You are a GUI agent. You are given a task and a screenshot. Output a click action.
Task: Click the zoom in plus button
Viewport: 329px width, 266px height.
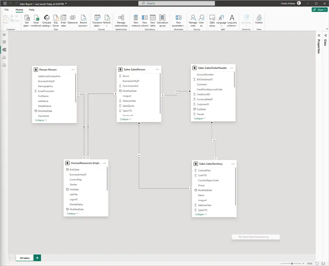coord(303,263)
